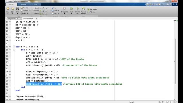Viewport: 183px width, 103px height.
Task: Click the vertical scrollbar thumb in editor
Action: 175,61
